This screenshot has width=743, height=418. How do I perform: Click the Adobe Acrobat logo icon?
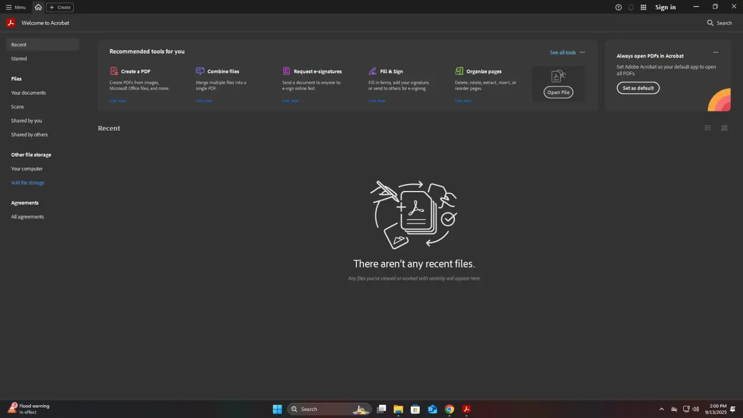[10, 23]
